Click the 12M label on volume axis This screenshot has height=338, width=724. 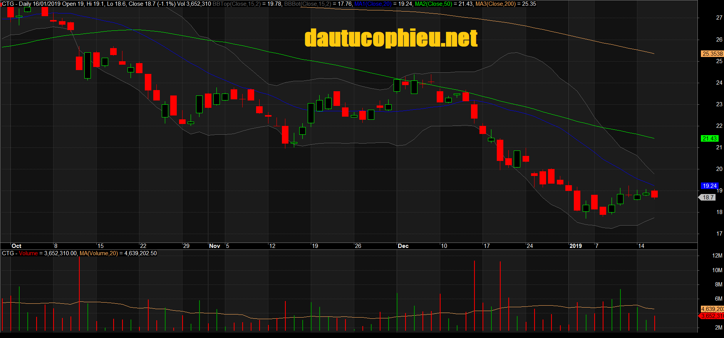click(x=717, y=256)
